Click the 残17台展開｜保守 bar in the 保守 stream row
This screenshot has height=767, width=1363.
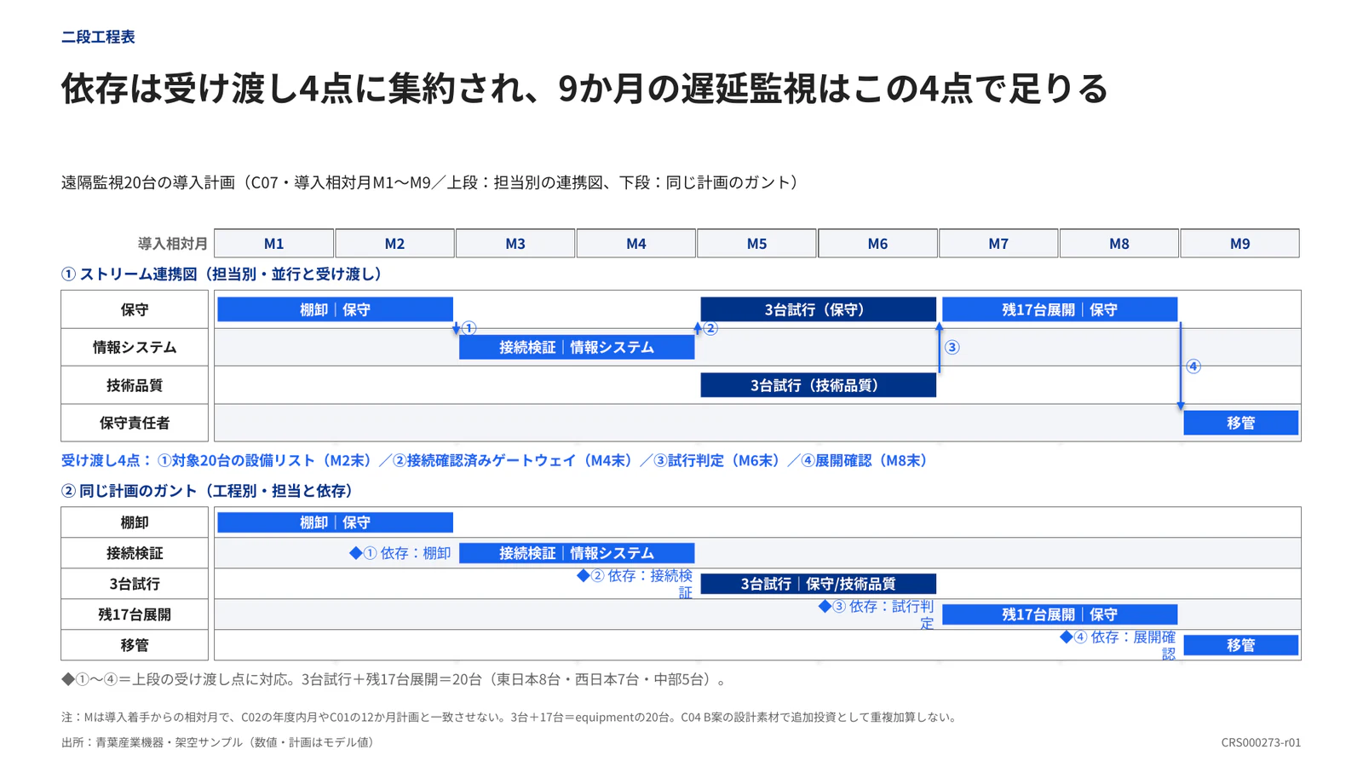[x=1060, y=309]
